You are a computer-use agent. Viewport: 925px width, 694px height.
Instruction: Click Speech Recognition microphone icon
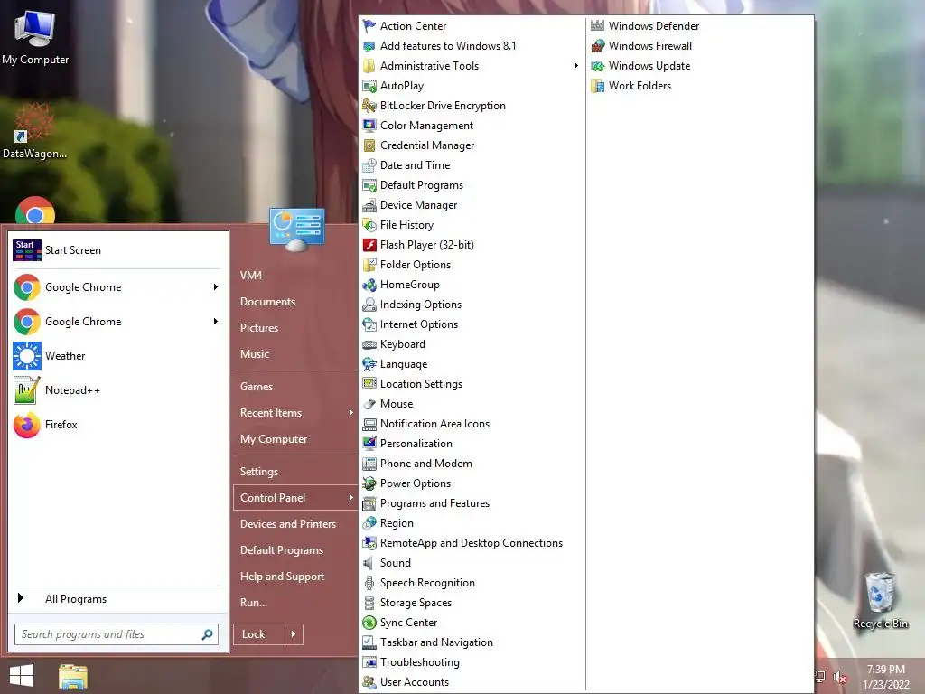coord(369,583)
